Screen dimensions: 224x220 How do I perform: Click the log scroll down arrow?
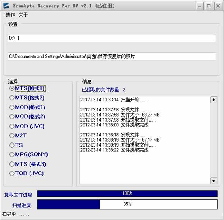(x=213, y=181)
